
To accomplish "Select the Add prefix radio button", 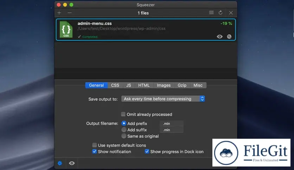I will [x=124, y=123].
